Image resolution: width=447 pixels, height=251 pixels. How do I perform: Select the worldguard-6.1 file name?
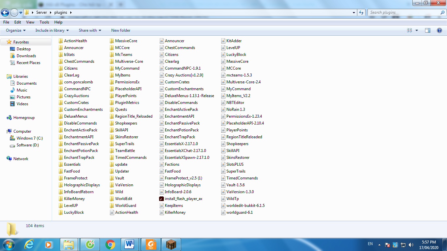tap(240, 212)
